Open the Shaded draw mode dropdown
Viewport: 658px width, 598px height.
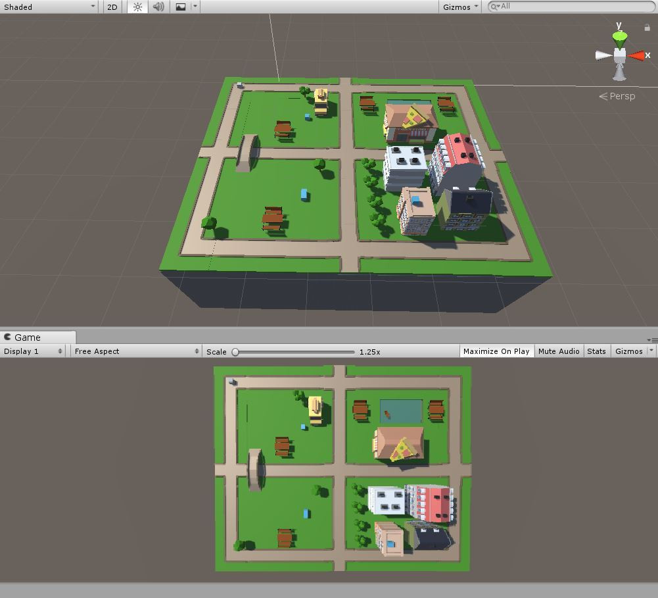tap(49, 7)
